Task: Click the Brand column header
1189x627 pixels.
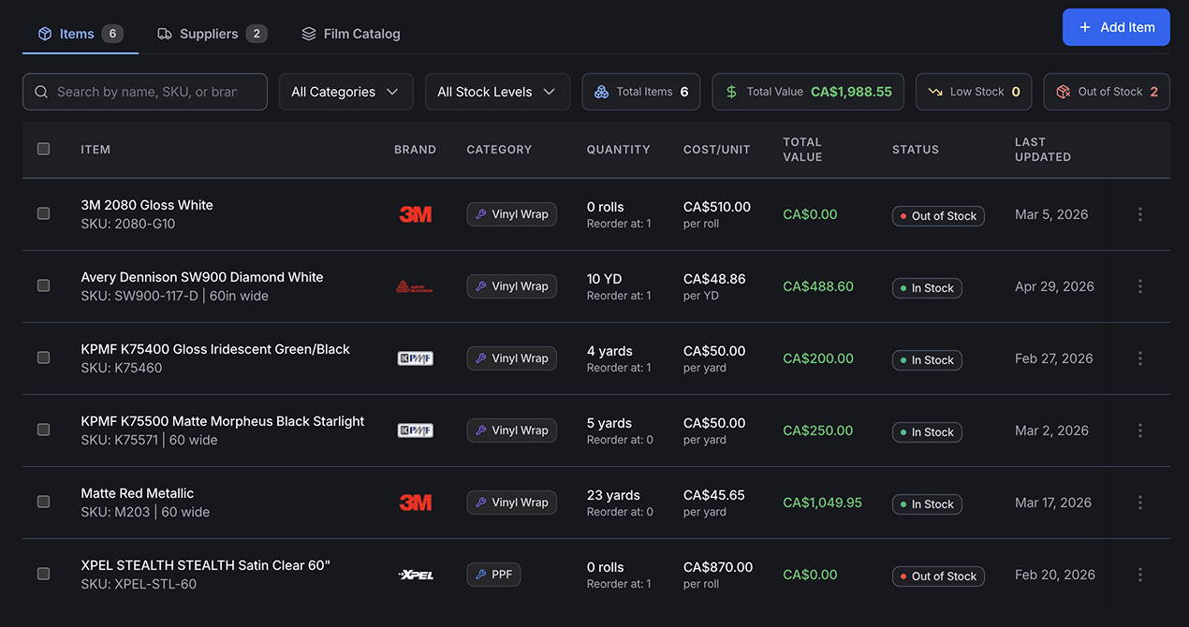Action: click(415, 149)
